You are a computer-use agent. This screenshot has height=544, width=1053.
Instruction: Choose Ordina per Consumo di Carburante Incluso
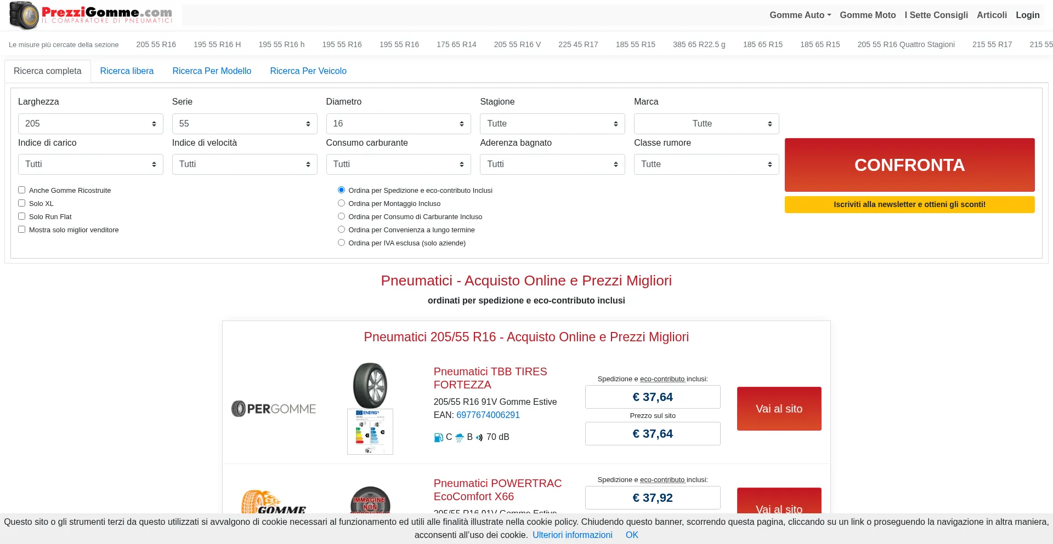point(341,216)
